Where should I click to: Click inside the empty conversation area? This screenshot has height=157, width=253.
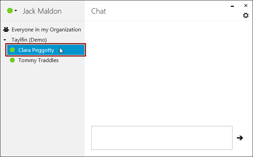tap(169, 72)
